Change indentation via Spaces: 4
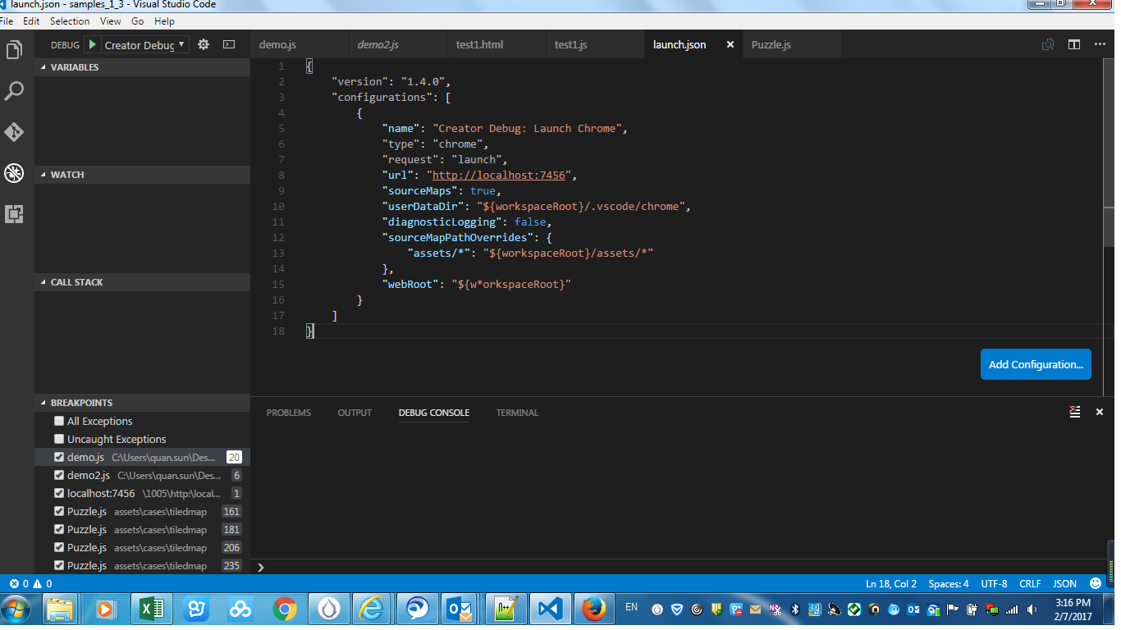Image resolution: width=1121 pixels, height=630 pixels. (x=949, y=583)
